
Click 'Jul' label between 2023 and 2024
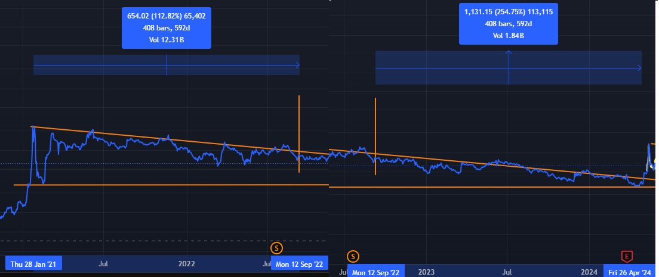(x=507, y=272)
